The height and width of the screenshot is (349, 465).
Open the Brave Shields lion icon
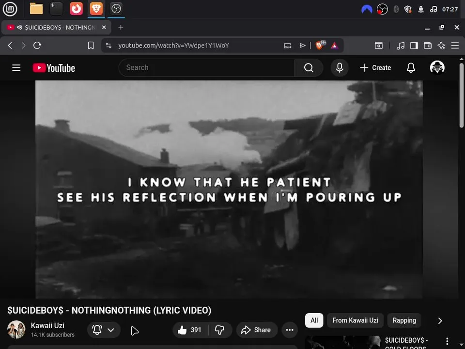coord(320,45)
